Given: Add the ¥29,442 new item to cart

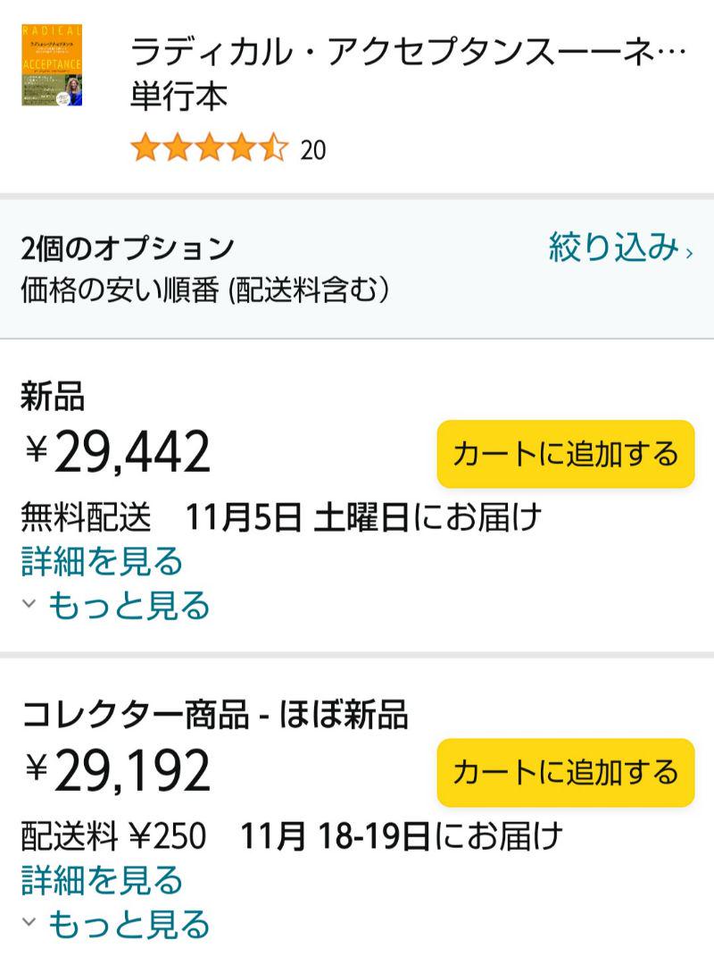Looking at the screenshot, I should 565,454.
